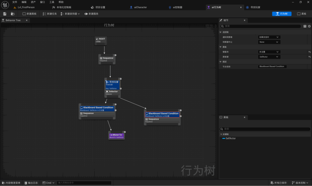Switch to 行为树 mode
The height and width of the screenshot is (186, 312).
(x=282, y=14)
